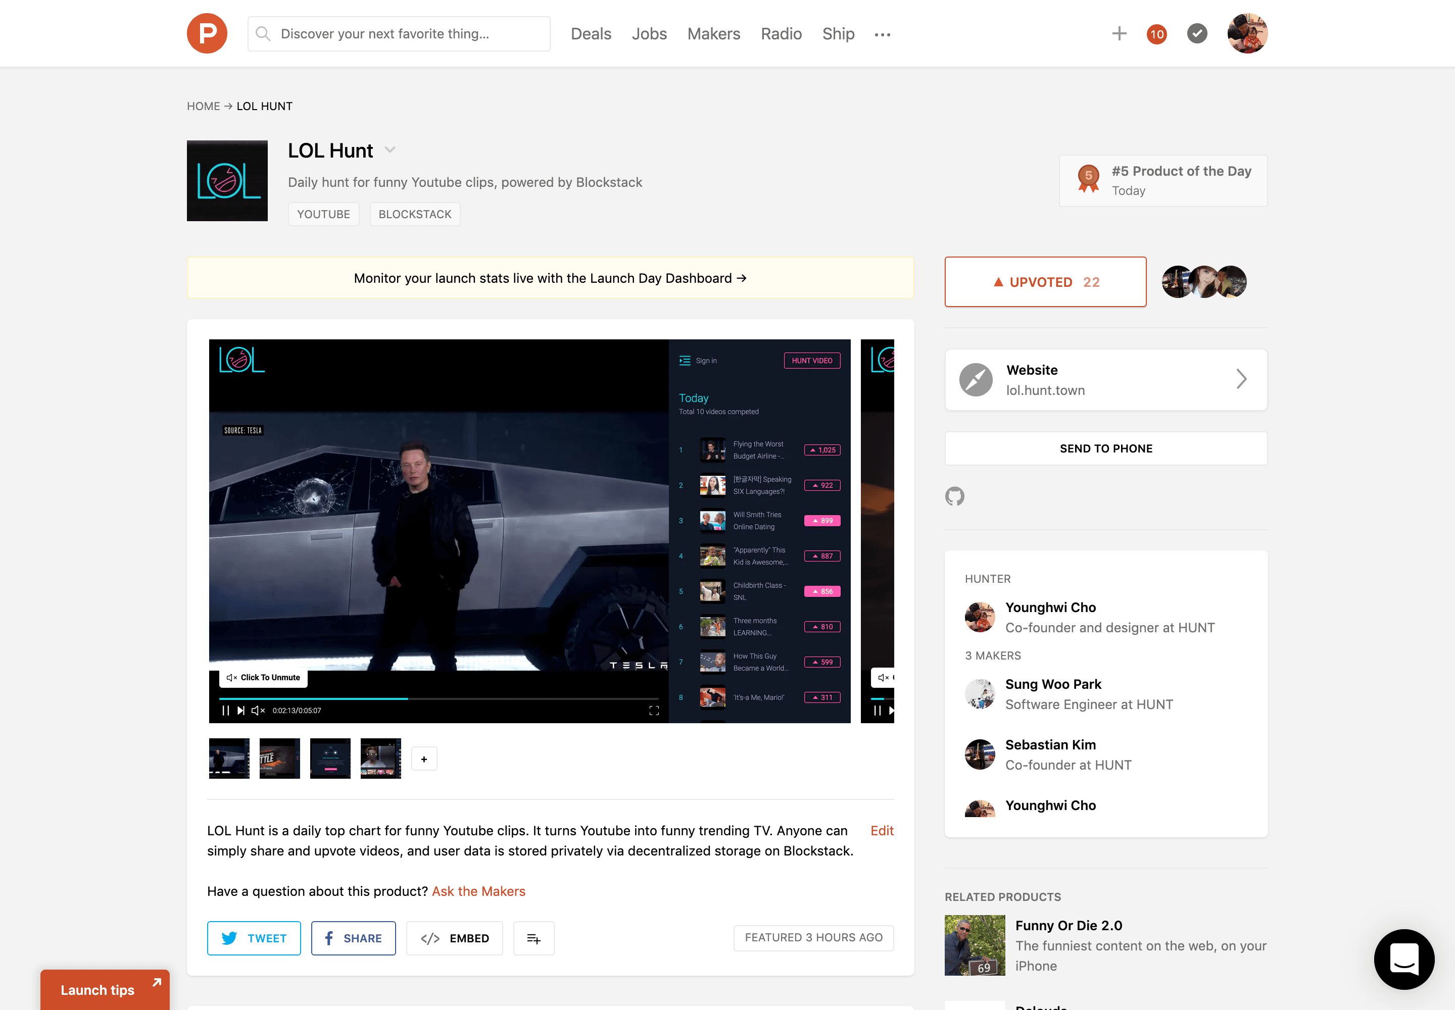Select the YOUTUBE topic tag
1455x1010 pixels.
(x=323, y=215)
